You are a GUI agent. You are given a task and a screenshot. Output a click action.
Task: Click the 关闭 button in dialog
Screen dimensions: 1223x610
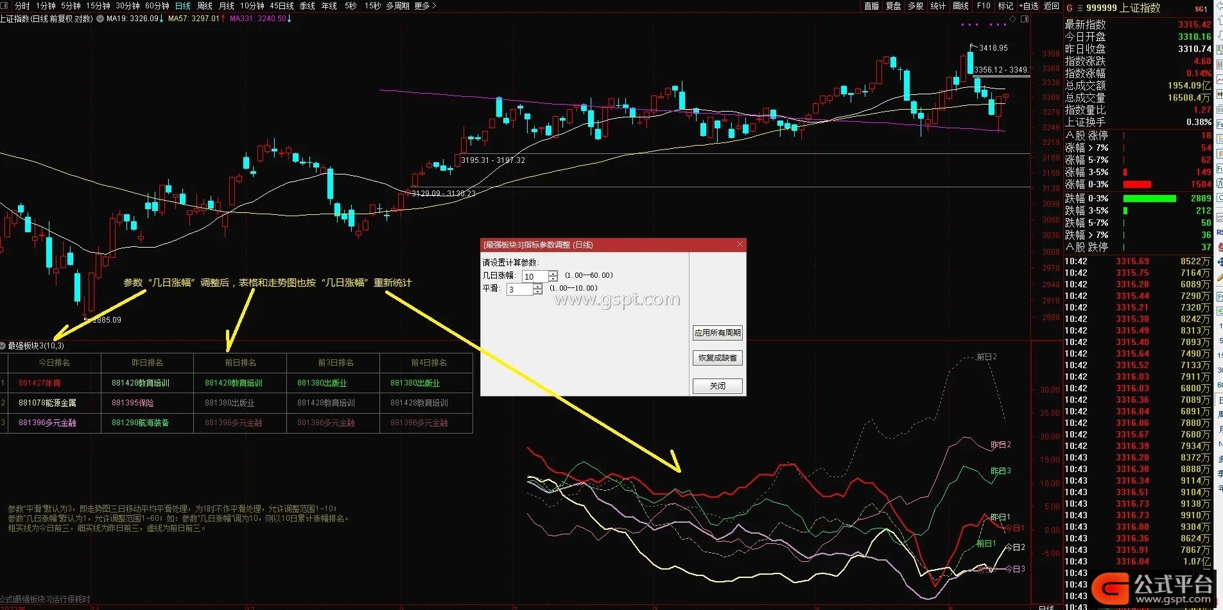(x=717, y=385)
